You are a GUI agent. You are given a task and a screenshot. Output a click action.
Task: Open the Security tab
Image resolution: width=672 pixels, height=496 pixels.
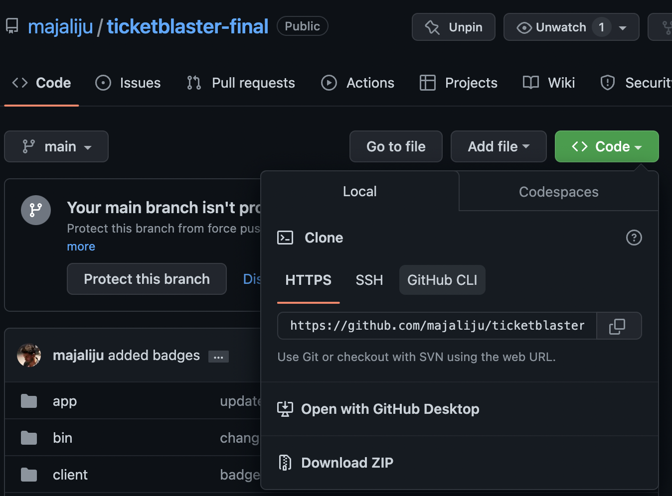click(x=636, y=83)
